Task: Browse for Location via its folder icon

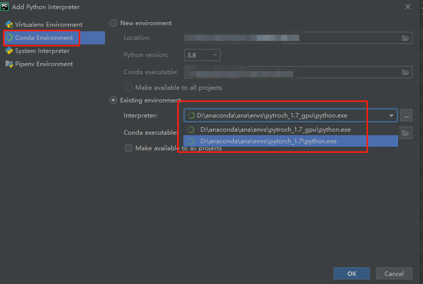Action: (405, 38)
